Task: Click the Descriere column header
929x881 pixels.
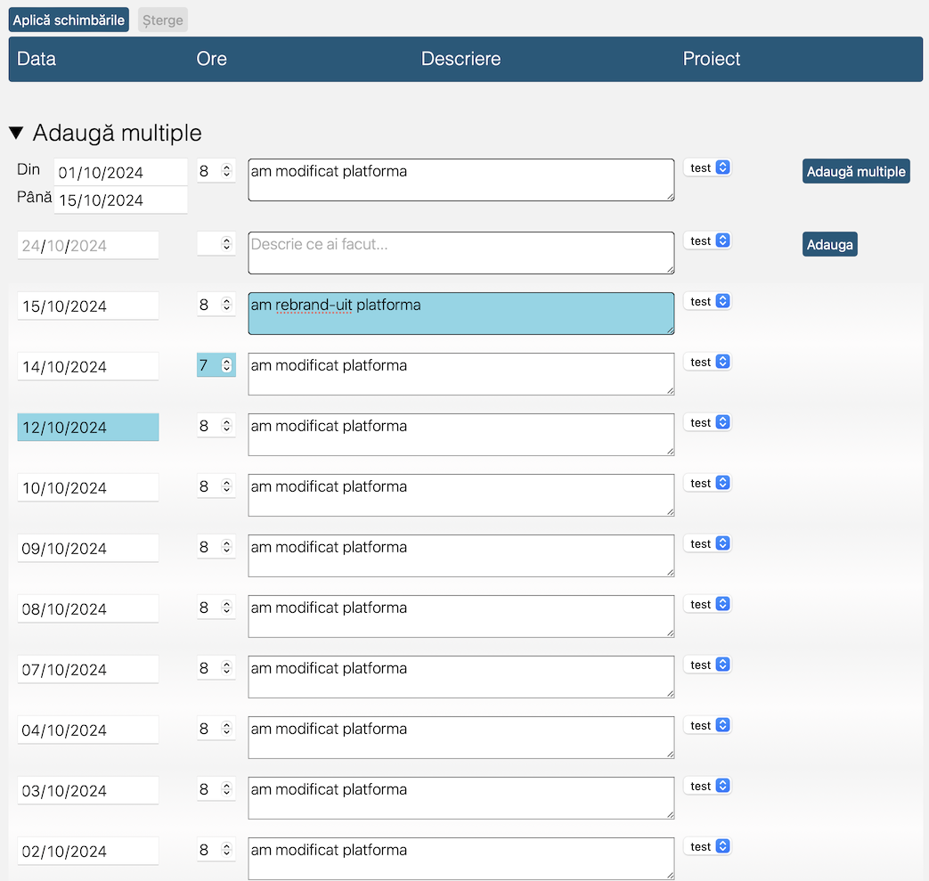Action: 461,59
